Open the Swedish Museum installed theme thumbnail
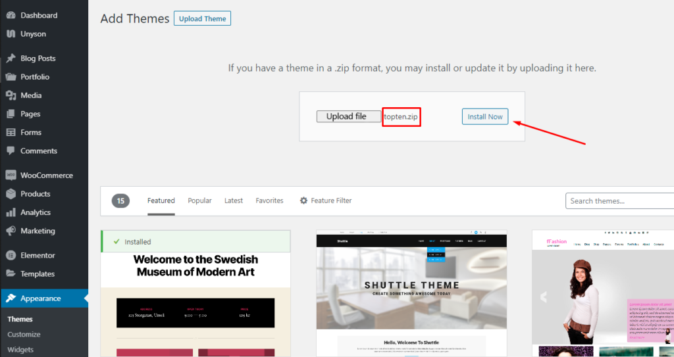Image resolution: width=674 pixels, height=357 pixels. pyautogui.click(x=195, y=293)
